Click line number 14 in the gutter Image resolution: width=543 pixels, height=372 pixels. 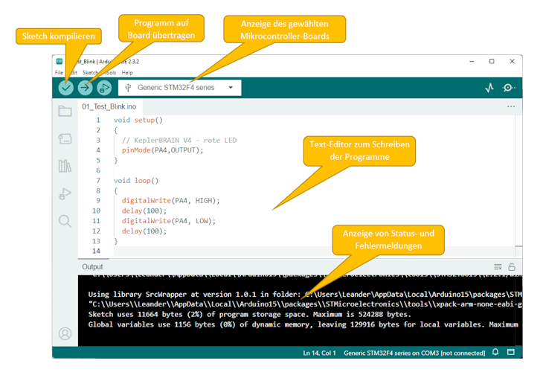pyautogui.click(x=96, y=251)
